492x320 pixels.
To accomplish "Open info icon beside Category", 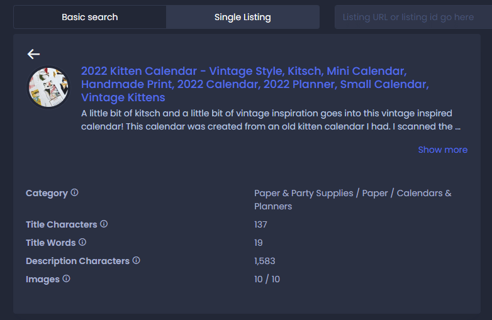I will tap(74, 192).
